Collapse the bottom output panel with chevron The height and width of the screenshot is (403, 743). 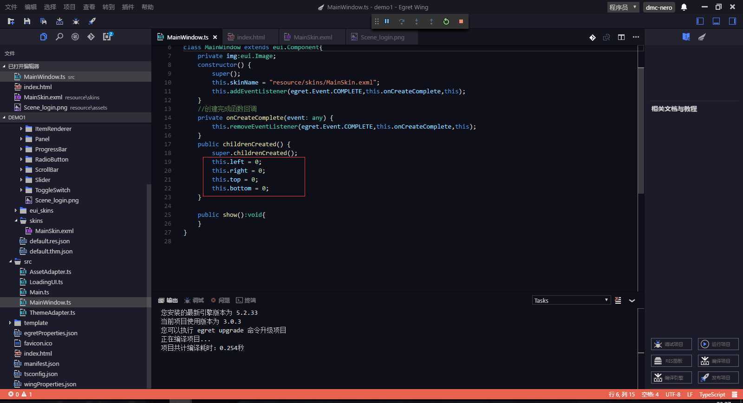(632, 300)
